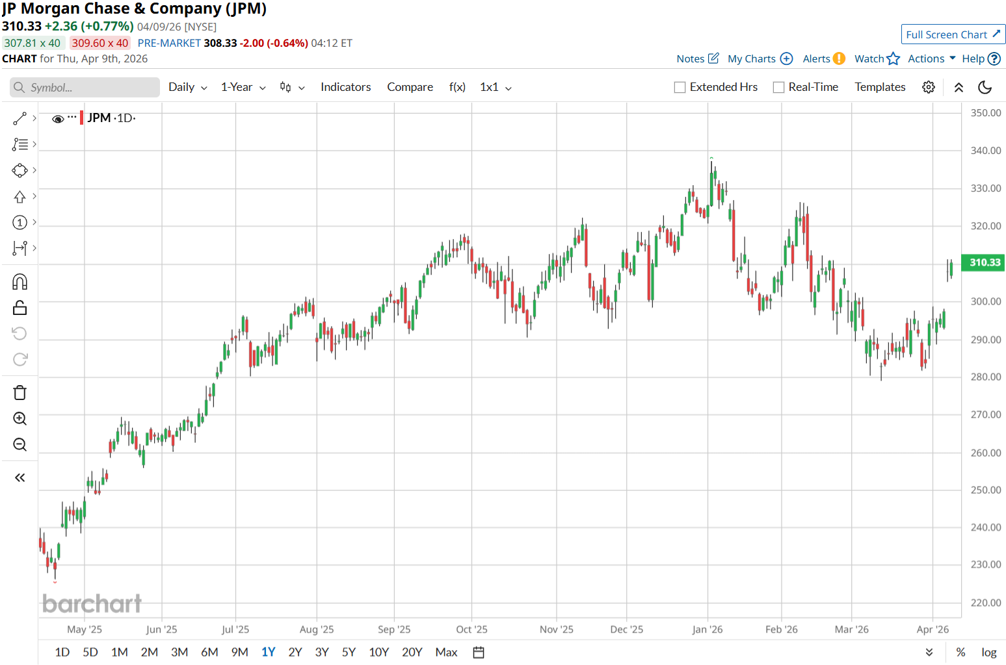Collapse the left drawing toolbar
Viewport: 1006px width, 665px height.
pyautogui.click(x=20, y=478)
